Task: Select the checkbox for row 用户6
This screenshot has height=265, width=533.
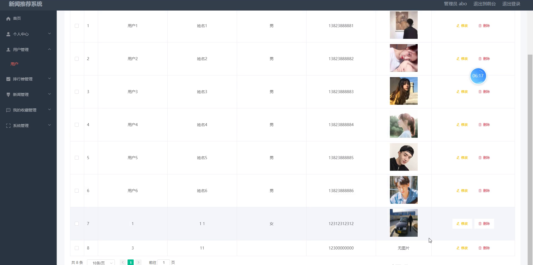Action: click(77, 191)
